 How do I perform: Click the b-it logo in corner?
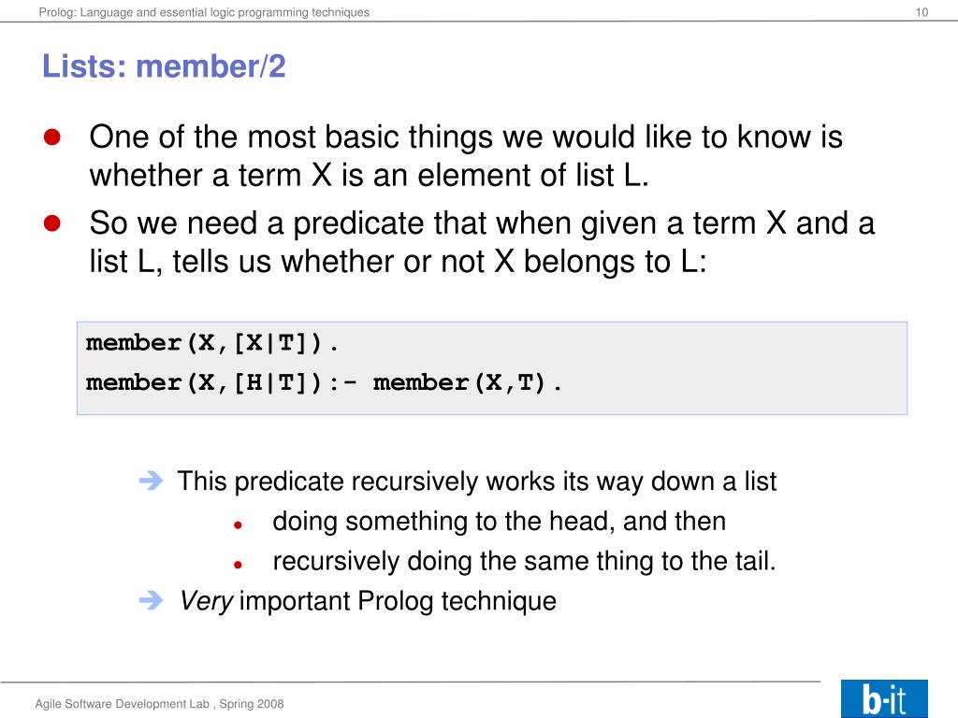[884, 698]
